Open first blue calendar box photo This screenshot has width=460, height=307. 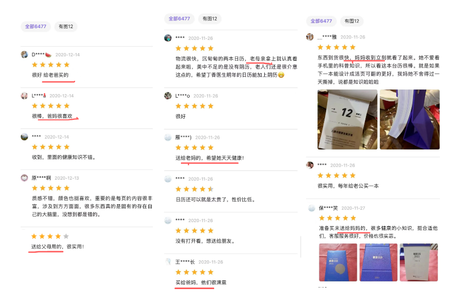click(x=338, y=262)
